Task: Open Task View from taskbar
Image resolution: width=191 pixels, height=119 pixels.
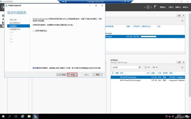Action: click(16, 116)
